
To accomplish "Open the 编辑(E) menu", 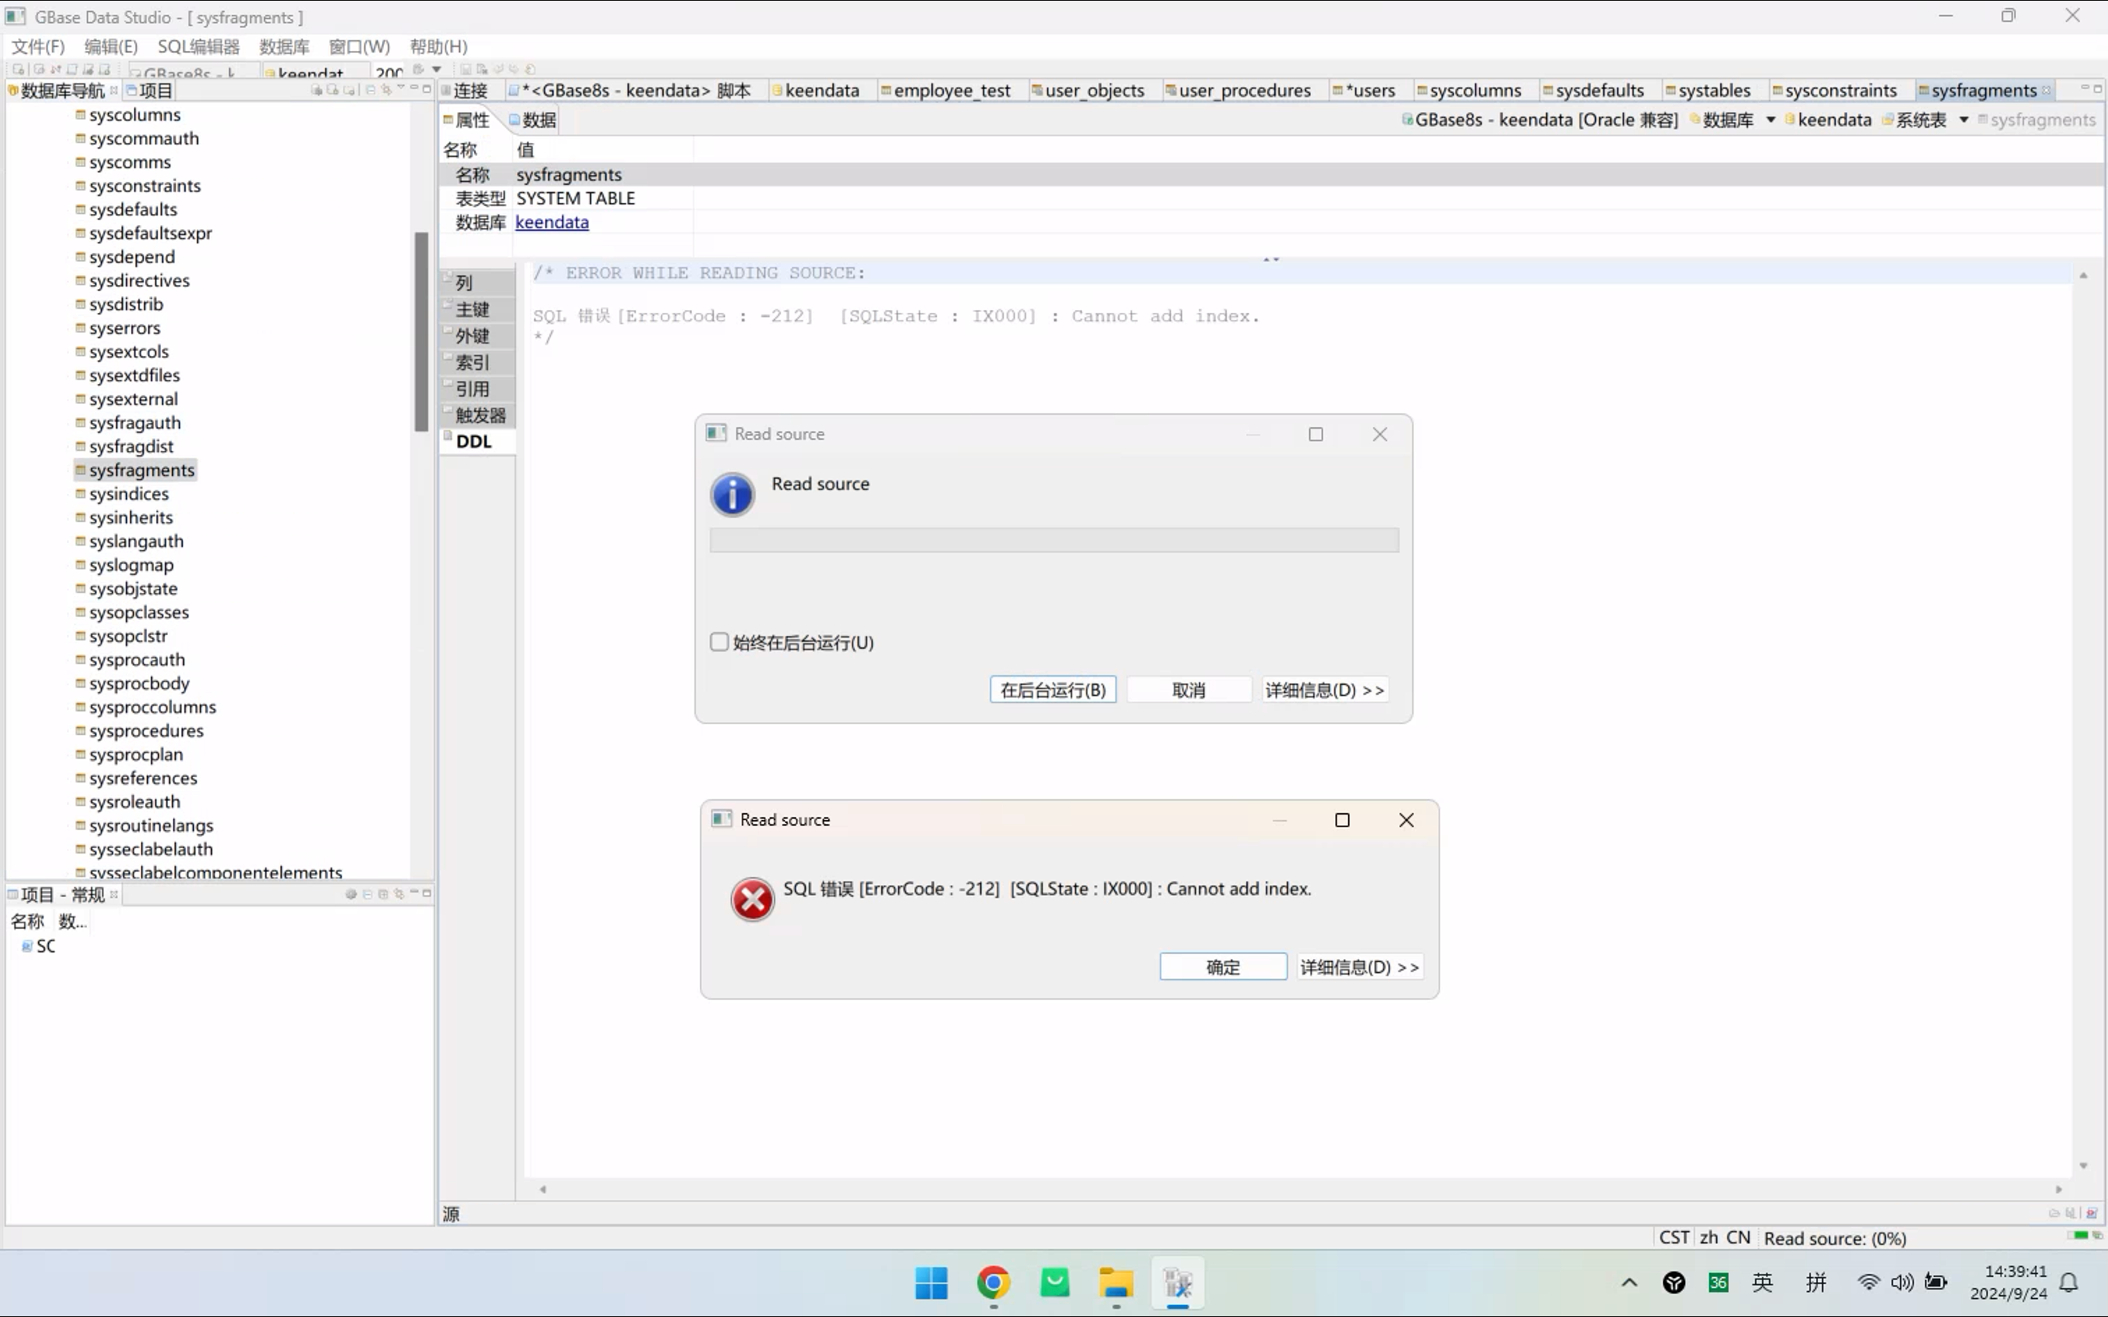I will click(111, 46).
